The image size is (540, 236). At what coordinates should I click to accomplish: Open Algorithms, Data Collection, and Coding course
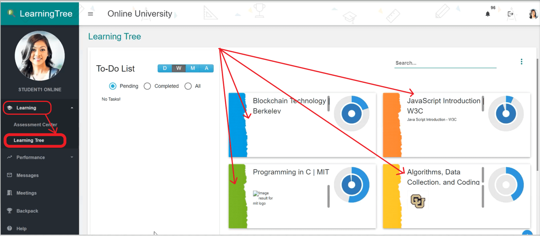(x=443, y=177)
